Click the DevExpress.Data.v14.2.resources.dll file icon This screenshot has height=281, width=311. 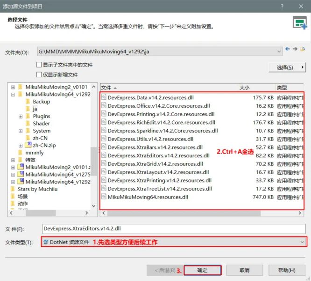104,97
